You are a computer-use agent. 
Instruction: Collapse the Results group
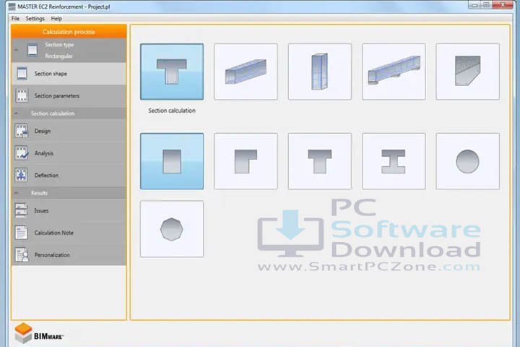click(x=16, y=193)
